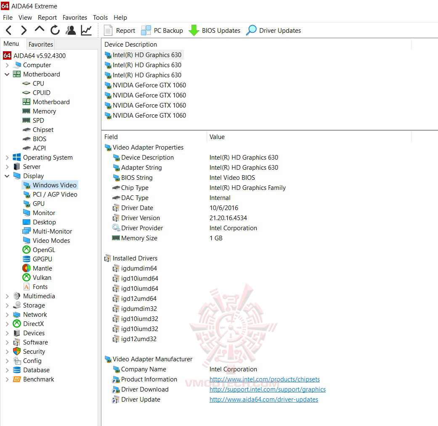438x426 pixels.
Task: Switch to the Menu tab
Action: click(x=11, y=44)
